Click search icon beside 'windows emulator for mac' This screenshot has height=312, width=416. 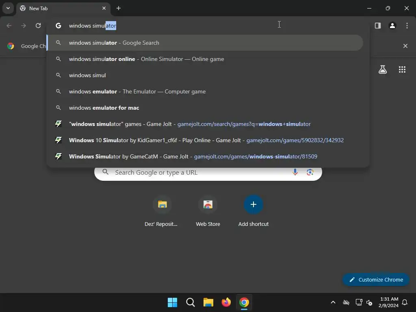(x=58, y=108)
